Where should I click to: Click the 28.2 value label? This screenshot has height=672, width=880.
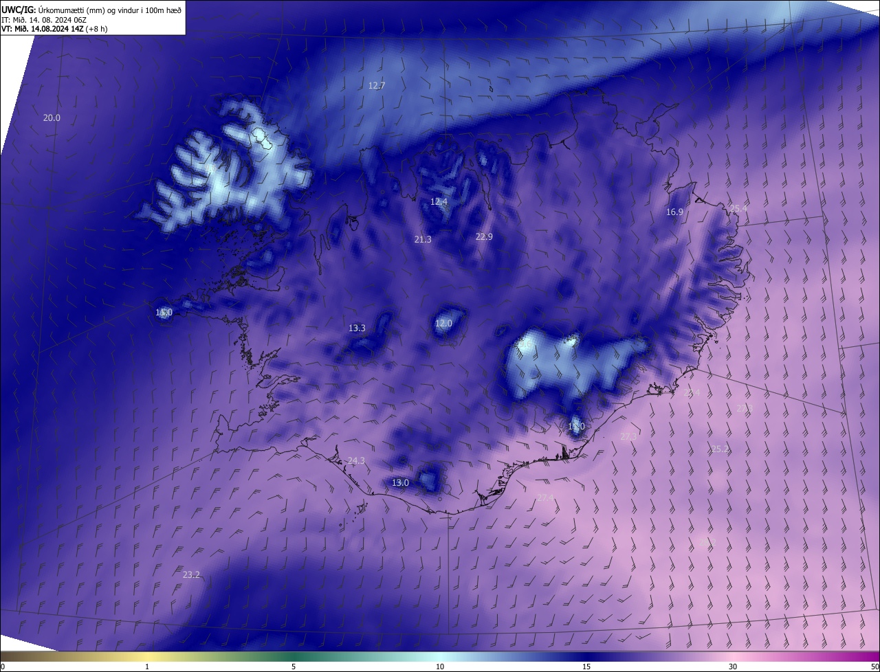pyautogui.click(x=707, y=542)
